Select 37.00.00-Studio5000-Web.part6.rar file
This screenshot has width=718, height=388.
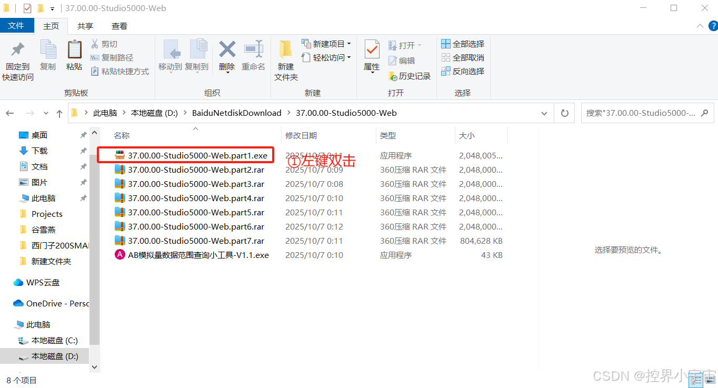pos(189,226)
